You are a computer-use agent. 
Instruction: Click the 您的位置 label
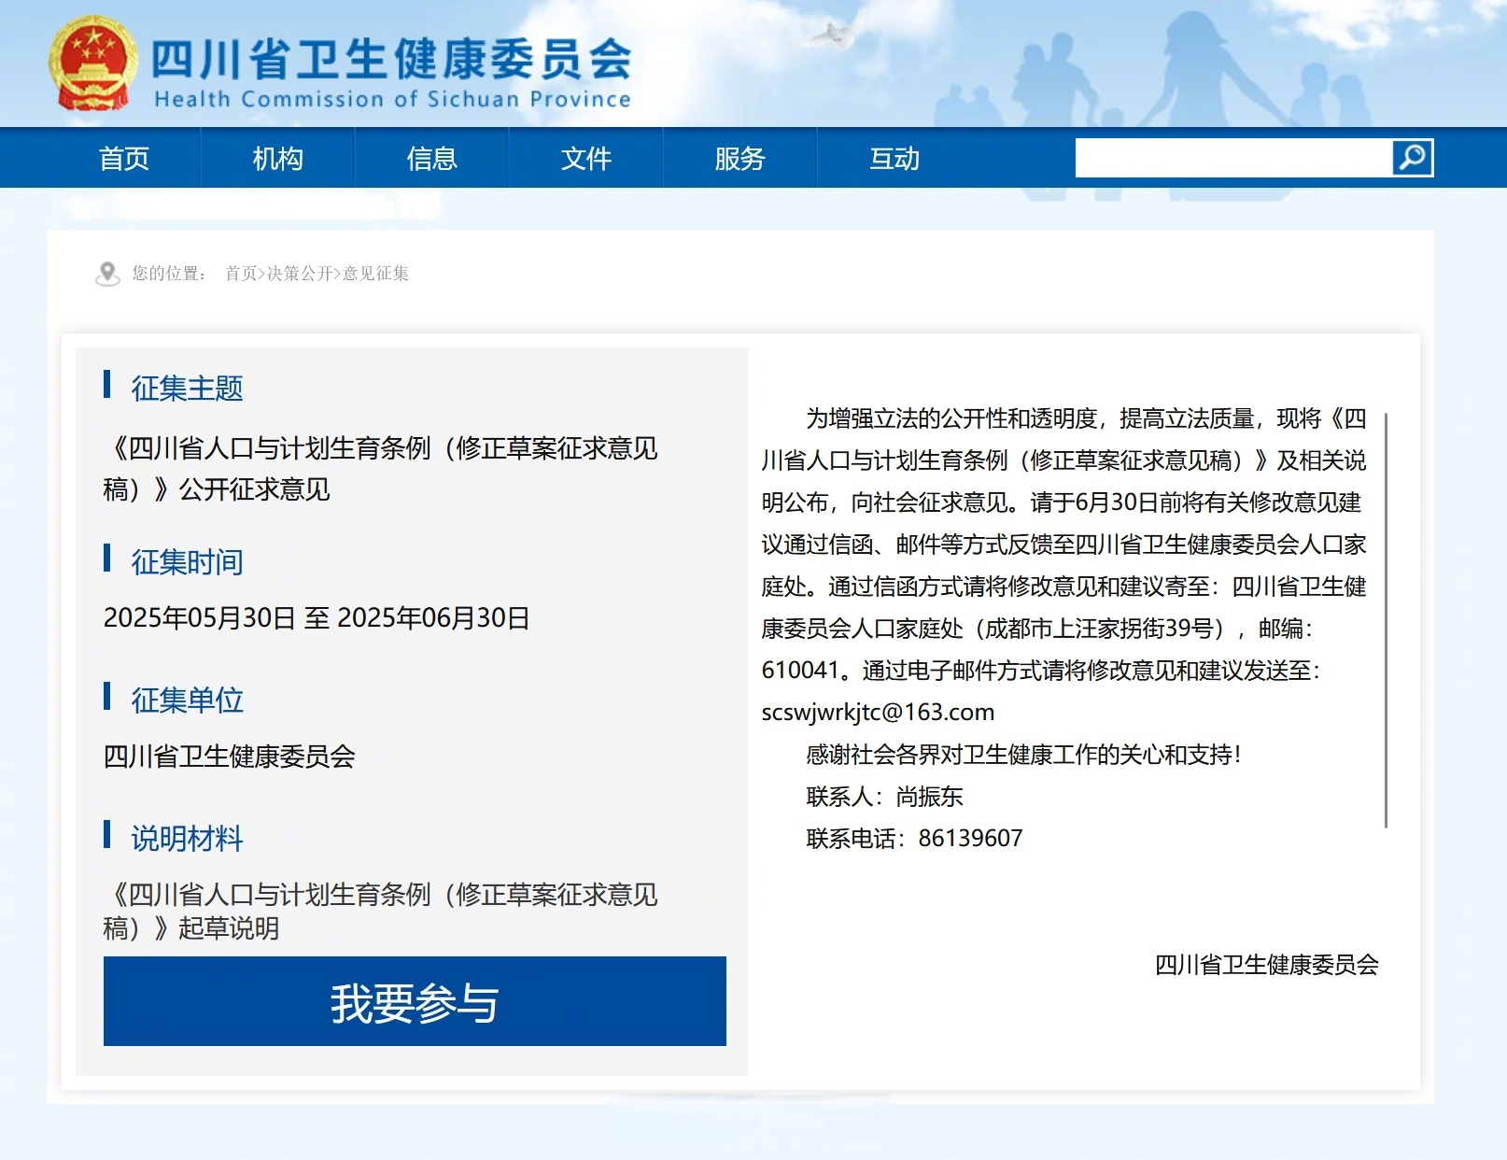click(x=169, y=274)
